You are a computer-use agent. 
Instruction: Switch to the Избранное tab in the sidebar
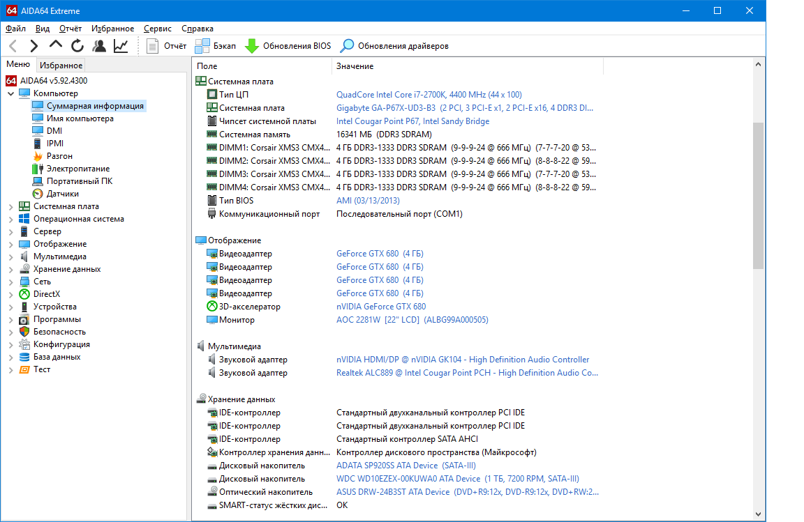61,65
